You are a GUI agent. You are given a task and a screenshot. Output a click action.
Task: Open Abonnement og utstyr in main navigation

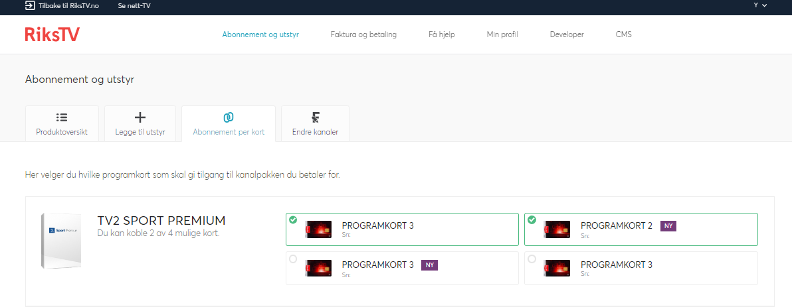pyautogui.click(x=260, y=34)
